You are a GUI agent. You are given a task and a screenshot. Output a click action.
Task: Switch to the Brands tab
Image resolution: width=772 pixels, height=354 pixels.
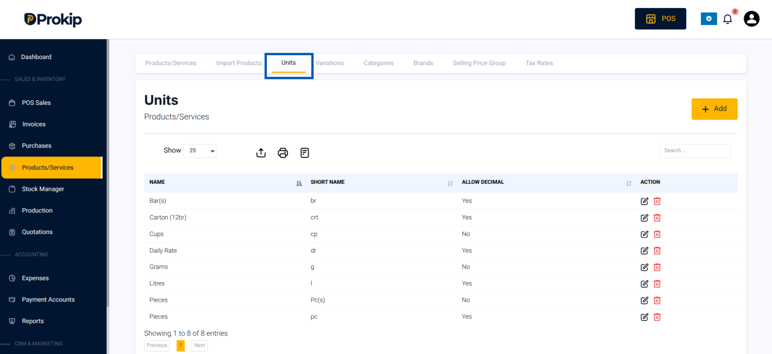[423, 63]
